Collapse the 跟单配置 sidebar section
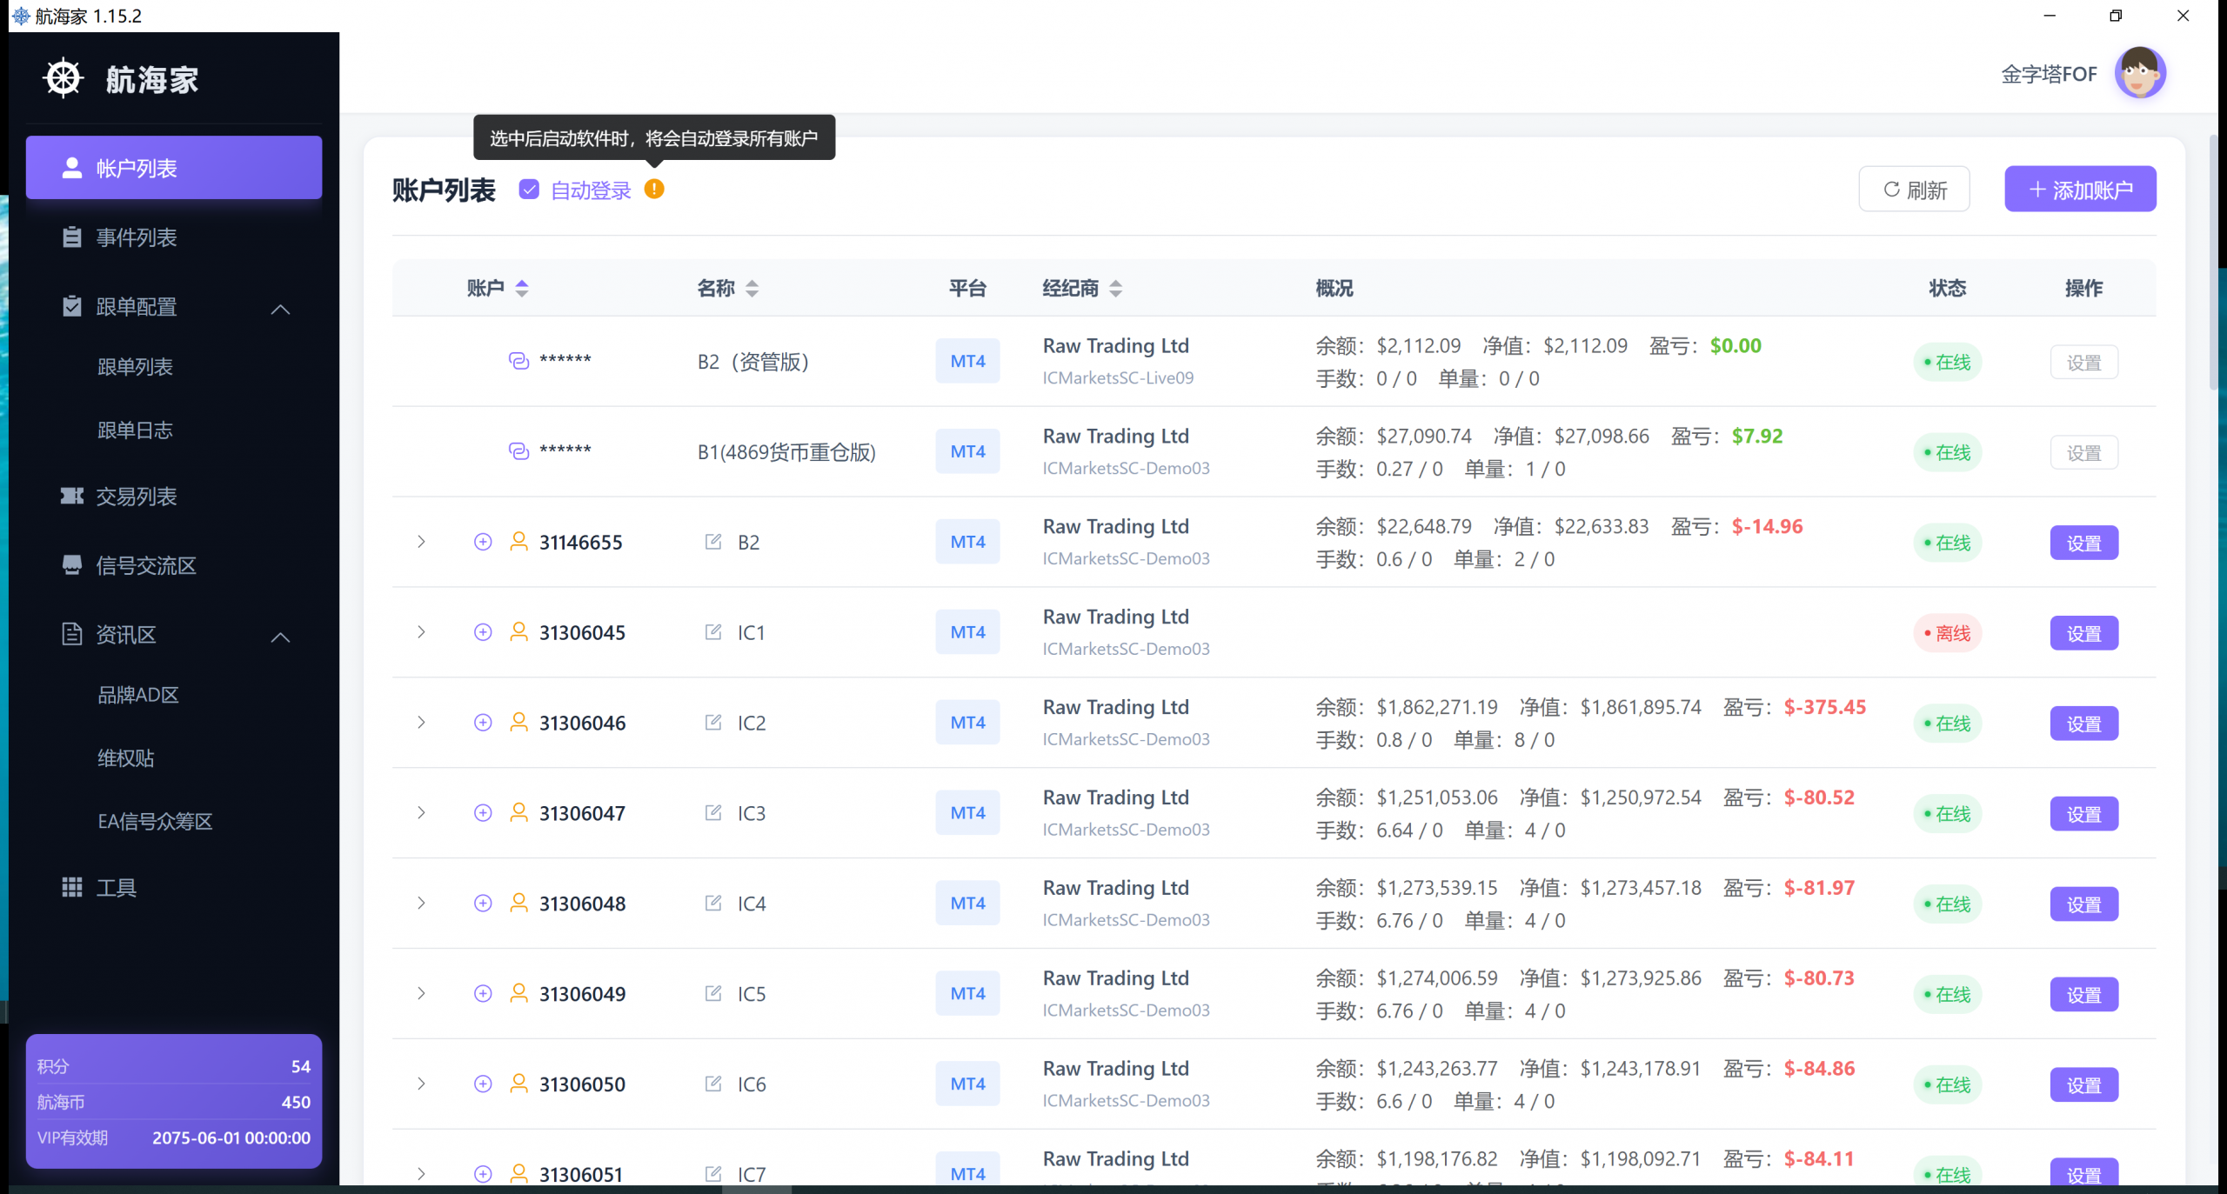 tap(280, 309)
